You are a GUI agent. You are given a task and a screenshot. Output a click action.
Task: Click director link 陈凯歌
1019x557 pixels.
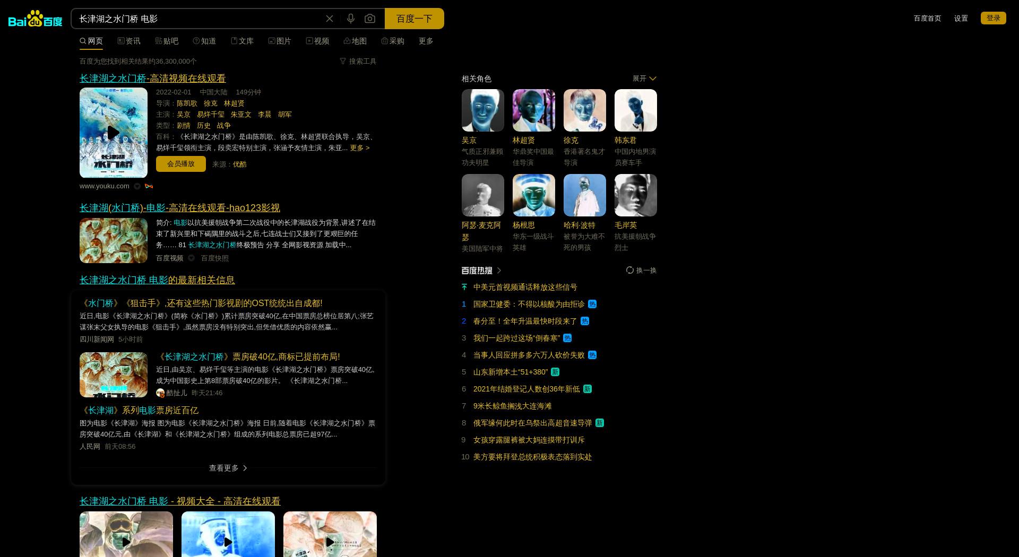(187, 103)
